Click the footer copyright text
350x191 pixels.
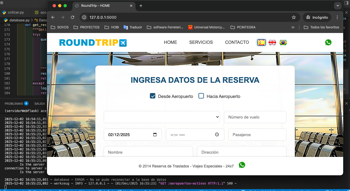(x=186, y=166)
